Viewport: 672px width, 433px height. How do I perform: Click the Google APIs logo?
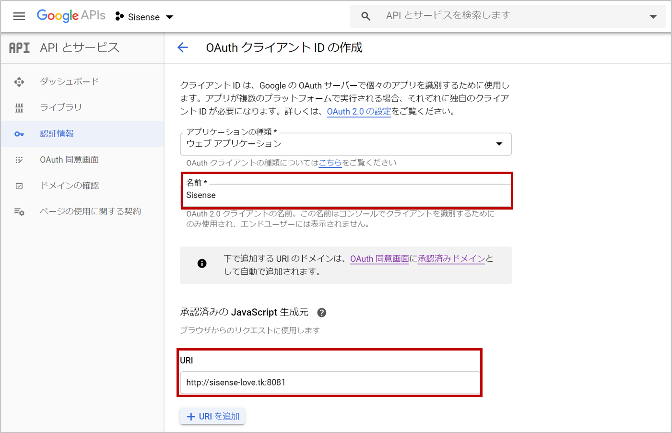(x=71, y=16)
